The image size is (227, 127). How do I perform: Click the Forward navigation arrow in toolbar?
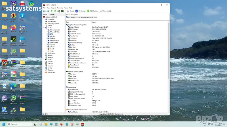(x=48, y=11)
